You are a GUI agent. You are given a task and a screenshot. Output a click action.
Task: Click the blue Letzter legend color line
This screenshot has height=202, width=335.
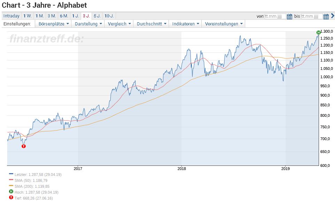pyautogui.click(x=11, y=174)
